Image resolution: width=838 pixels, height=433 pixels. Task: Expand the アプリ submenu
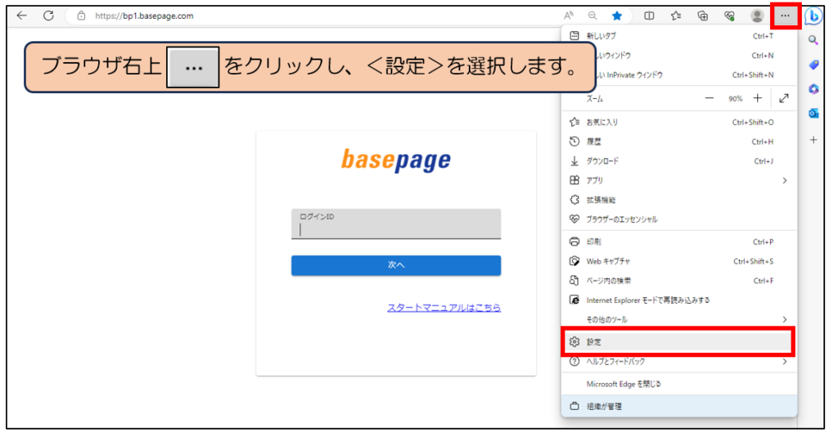(784, 180)
